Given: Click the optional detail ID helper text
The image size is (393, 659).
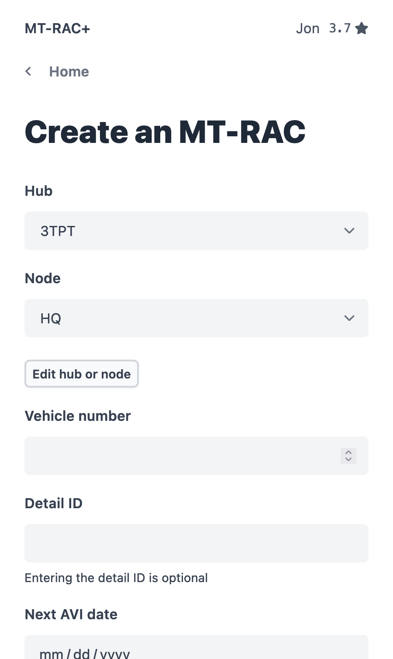Looking at the screenshot, I should pos(116,578).
